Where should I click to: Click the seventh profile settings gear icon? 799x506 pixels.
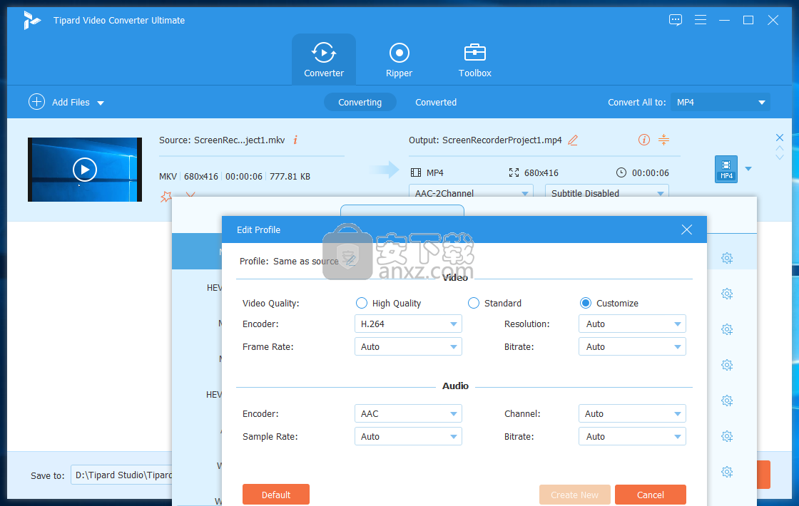tap(727, 472)
